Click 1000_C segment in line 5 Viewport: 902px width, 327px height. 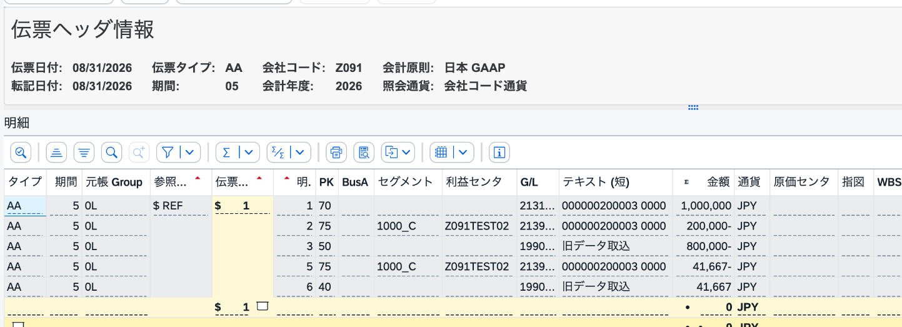click(408, 266)
